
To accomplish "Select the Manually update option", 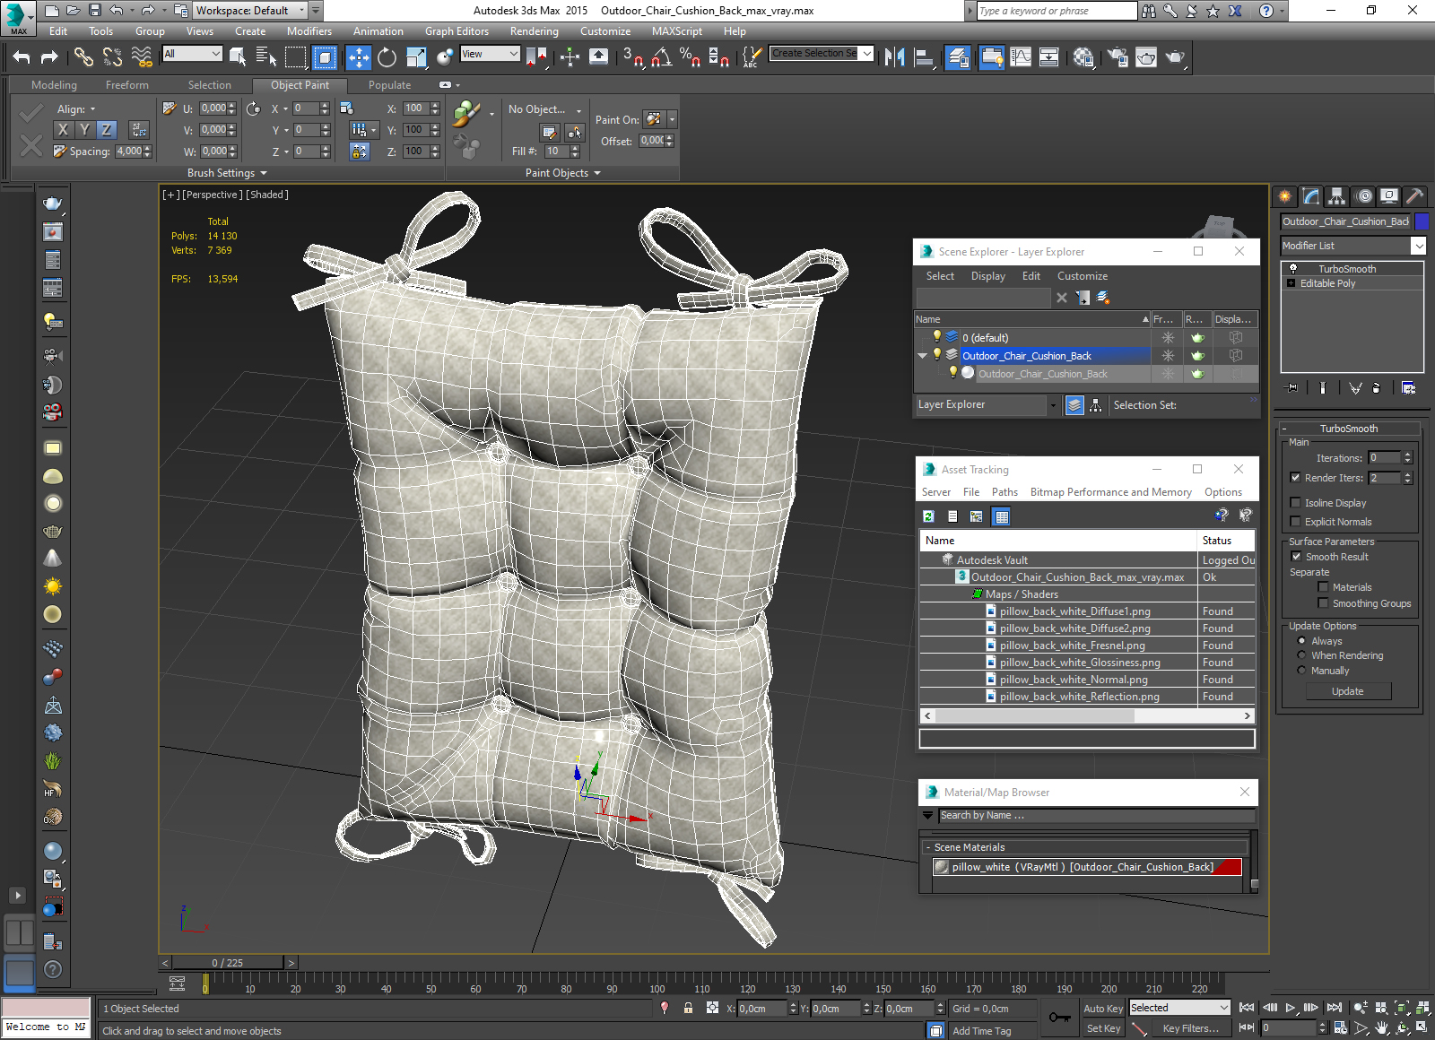I will click(x=1301, y=671).
